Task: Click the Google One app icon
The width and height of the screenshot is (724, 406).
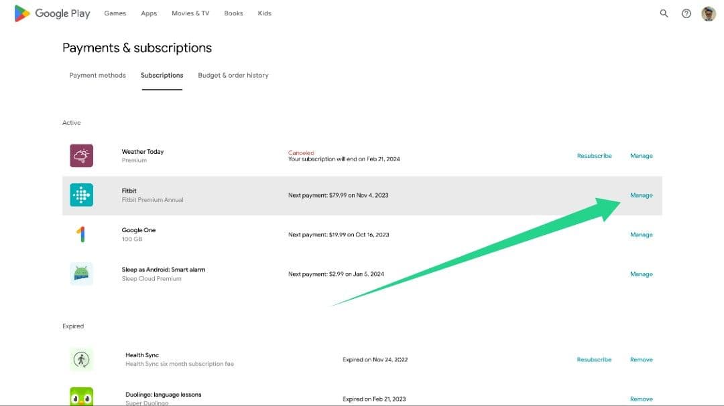Action: tap(81, 235)
